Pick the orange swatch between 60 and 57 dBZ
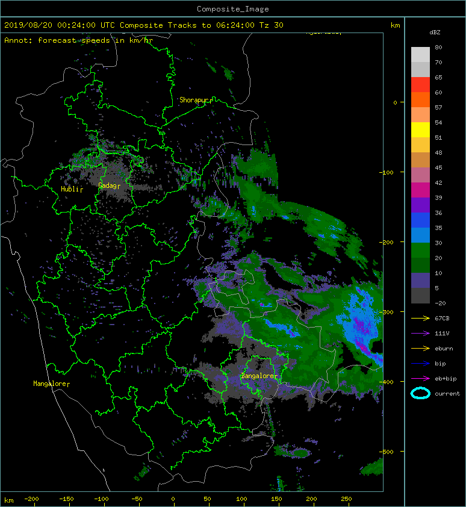The width and height of the screenshot is (466, 507). click(x=420, y=100)
